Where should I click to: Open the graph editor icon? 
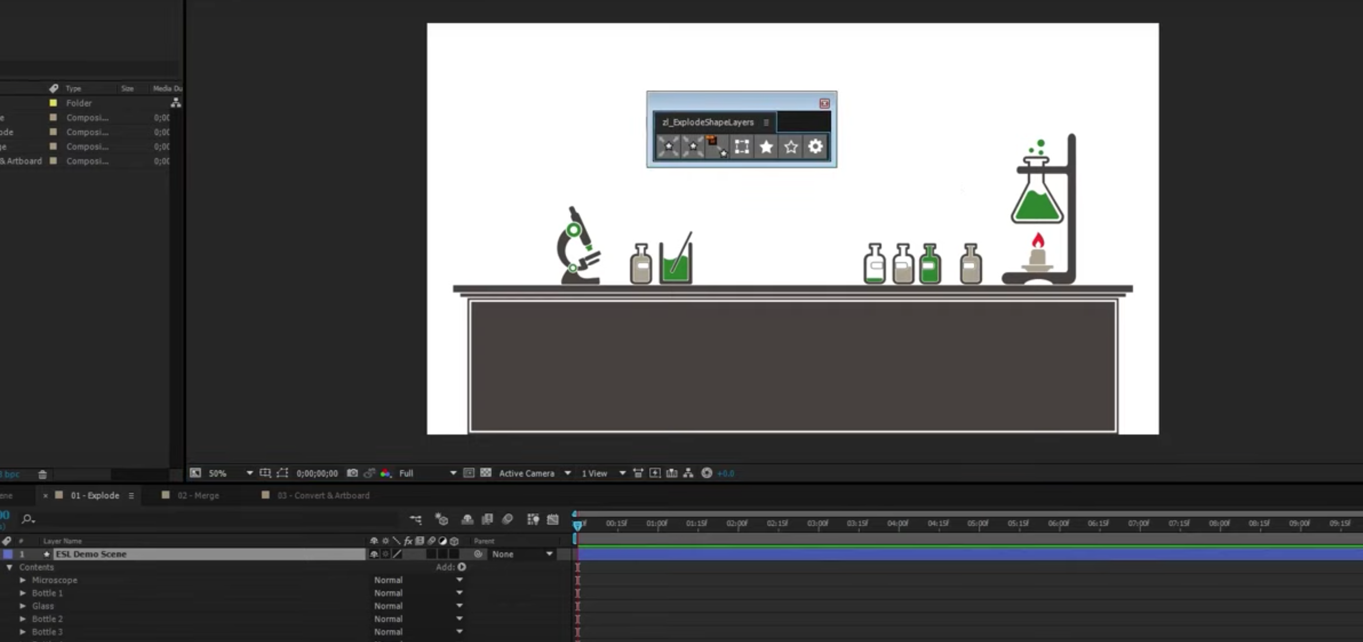(552, 520)
